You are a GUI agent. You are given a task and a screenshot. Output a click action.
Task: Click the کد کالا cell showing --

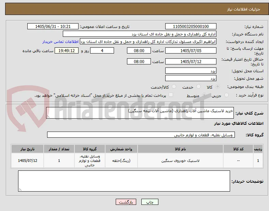pos(238,161)
